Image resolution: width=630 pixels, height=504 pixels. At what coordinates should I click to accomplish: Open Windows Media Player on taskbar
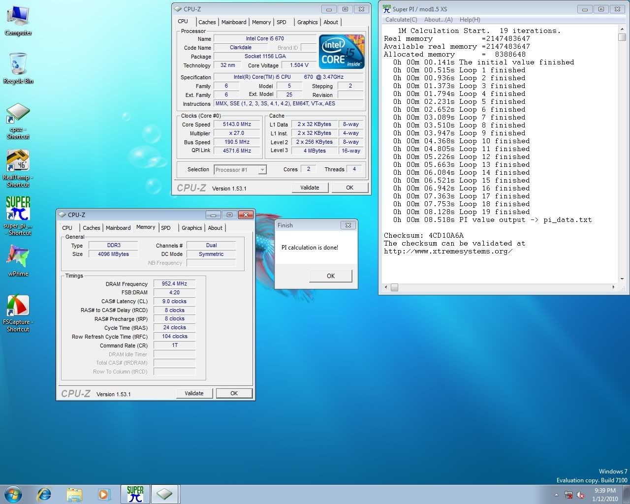coord(104,494)
